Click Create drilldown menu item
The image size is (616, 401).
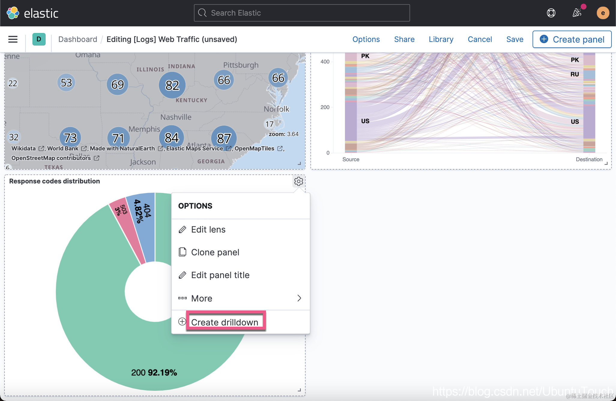coord(225,322)
